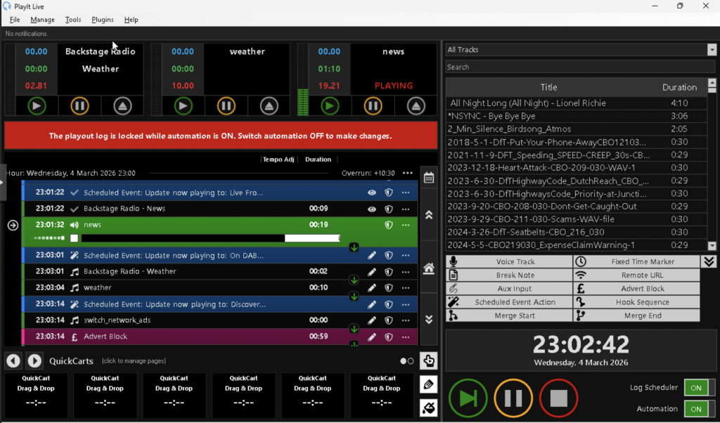Open three-dot menu for Advert Block row

[405, 337]
